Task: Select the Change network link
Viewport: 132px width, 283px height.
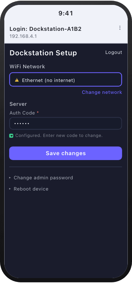Action: 102,92
